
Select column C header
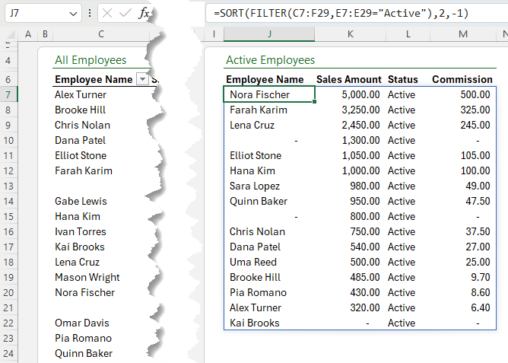point(101,34)
